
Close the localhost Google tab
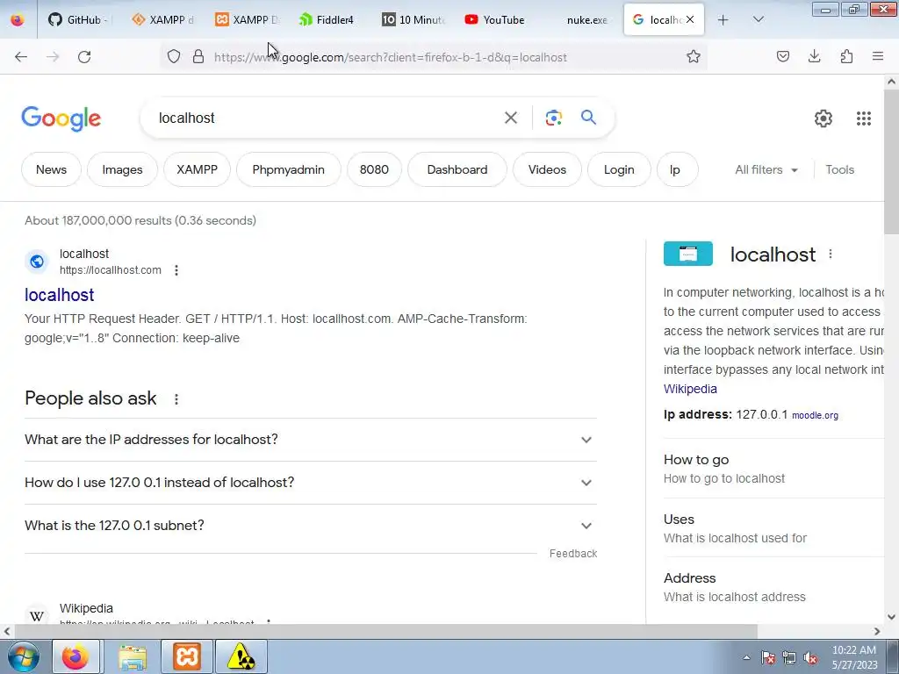point(690,19)
